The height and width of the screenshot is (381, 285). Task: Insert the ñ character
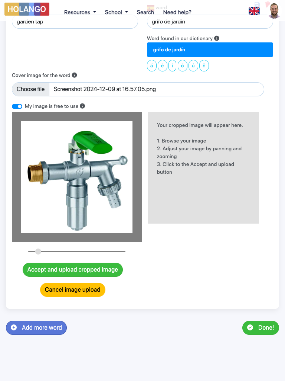coord(204,65)
